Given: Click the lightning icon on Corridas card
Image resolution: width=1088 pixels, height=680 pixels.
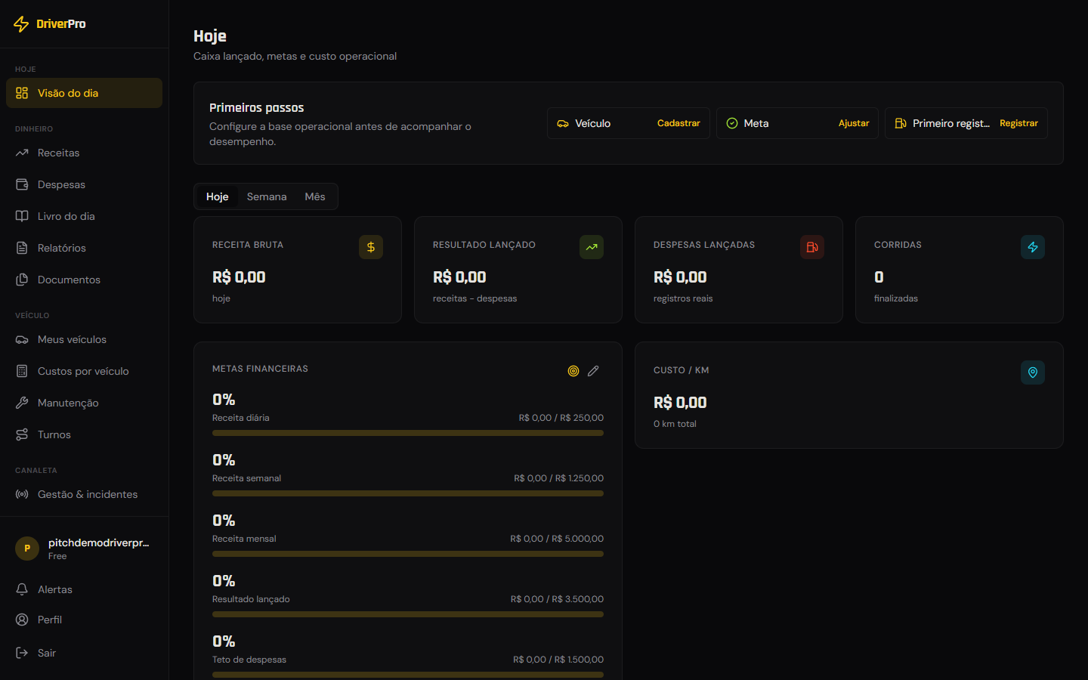Looking at the screenshot, I should click(1033, 247).
